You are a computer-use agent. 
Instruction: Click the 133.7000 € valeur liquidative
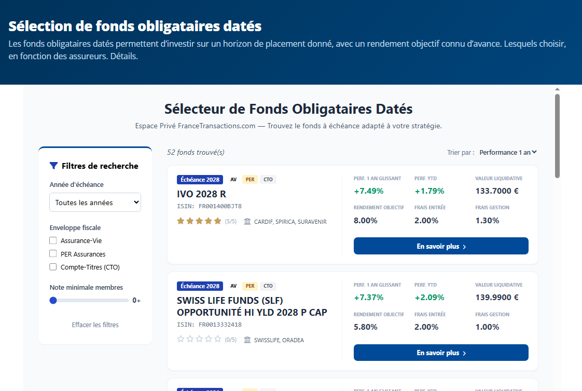(497, 191)
